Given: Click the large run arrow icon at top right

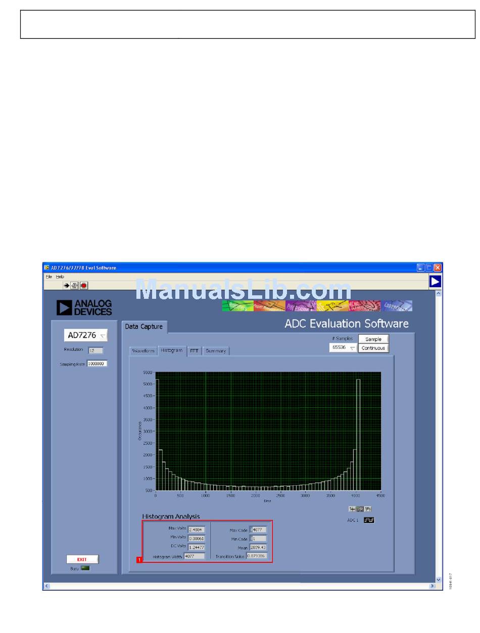Looking at the screenshot, I should point(435,282).
